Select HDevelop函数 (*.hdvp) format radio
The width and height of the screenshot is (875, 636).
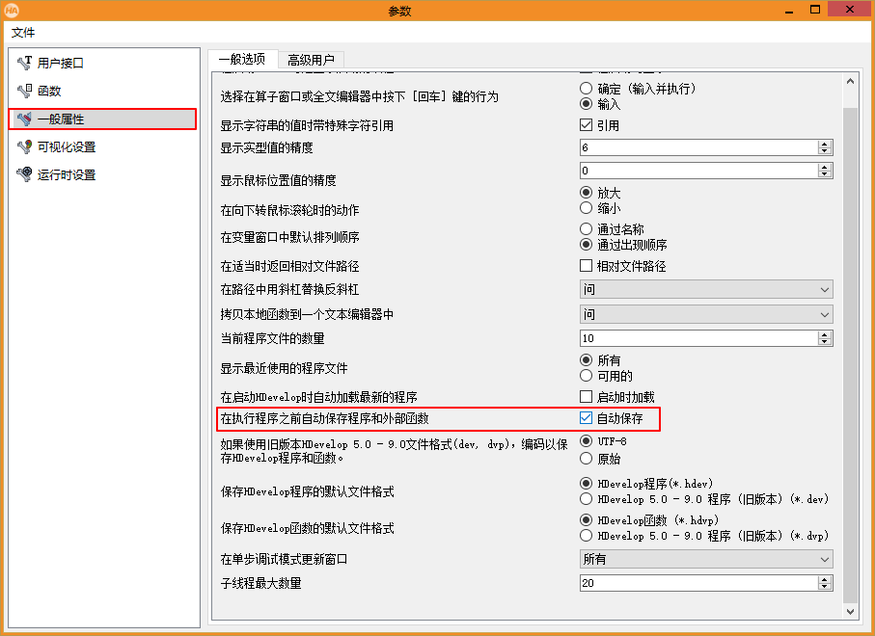tap(586, 520)
